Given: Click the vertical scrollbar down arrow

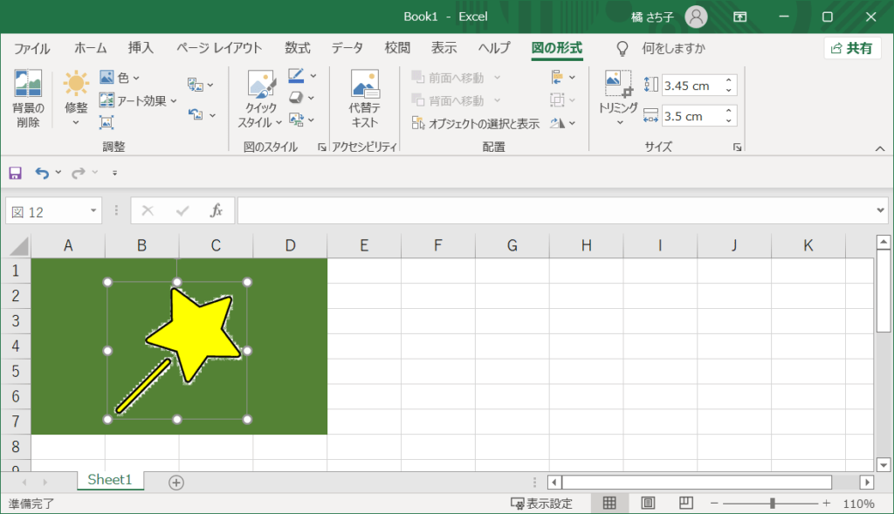Looking at the screenshot, I should (884, 465).
